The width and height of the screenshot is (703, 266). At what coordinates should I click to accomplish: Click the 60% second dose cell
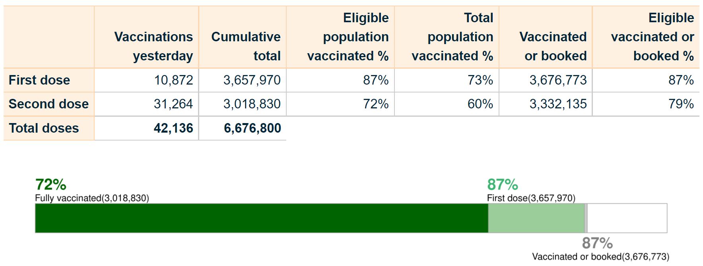point(480,104)
